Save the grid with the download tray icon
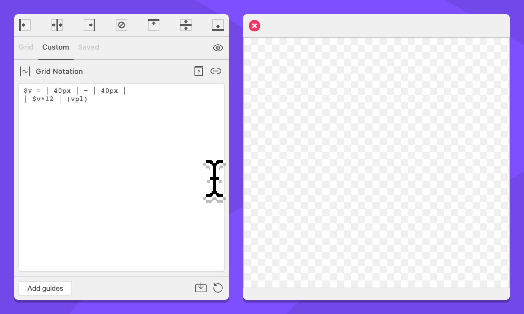The image size is (524, 314). click(x=201, y=288)
